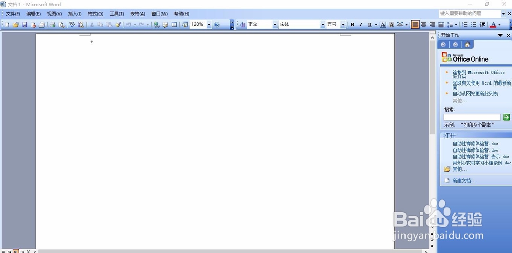The height and width of the screenshot is (253, 512).
Task: Run the Spelling and Grammar check icon
Action: point(72,25)
